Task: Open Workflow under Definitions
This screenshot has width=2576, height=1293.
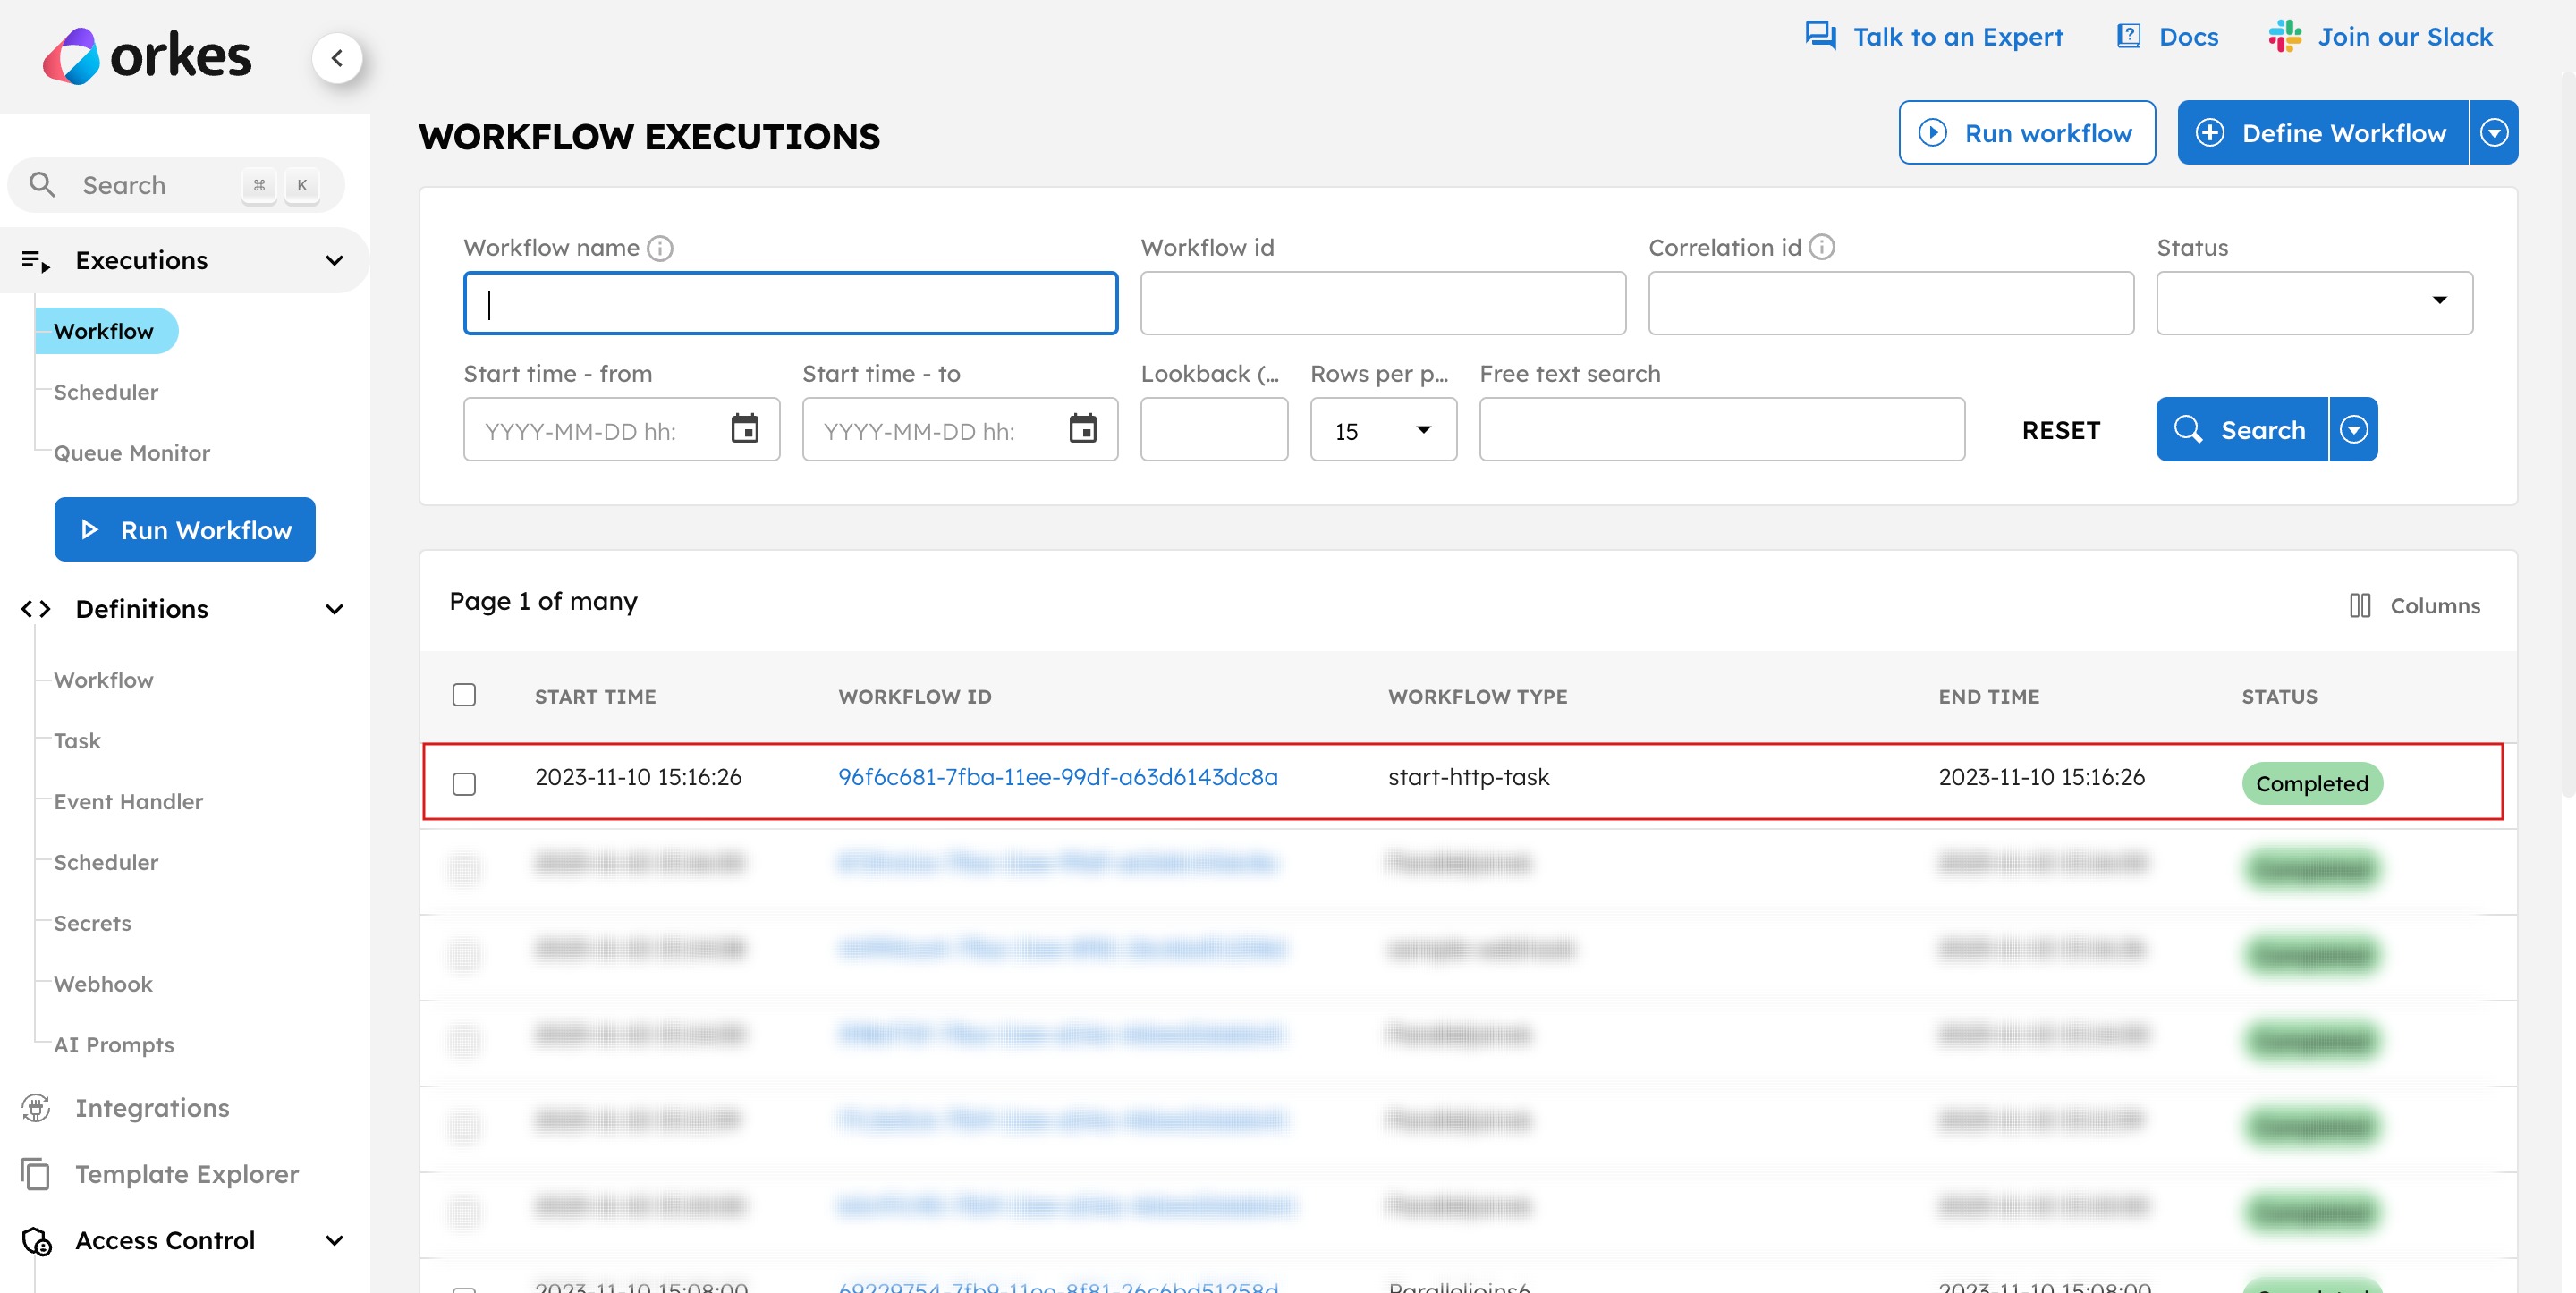Action: (104, 680)
